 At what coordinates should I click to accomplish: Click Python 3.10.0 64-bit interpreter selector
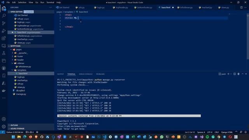click(15, 132)
